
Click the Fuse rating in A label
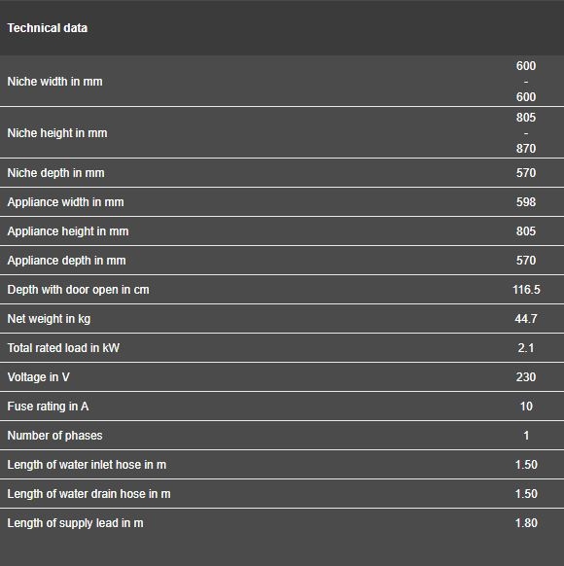coord(48,407)
